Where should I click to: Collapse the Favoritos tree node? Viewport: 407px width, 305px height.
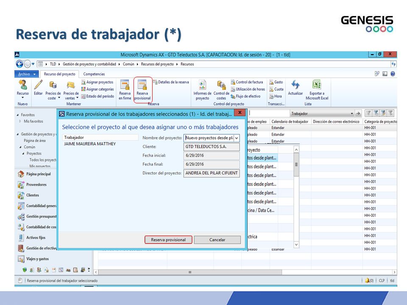pyautogui.click(x=18, y=115)
